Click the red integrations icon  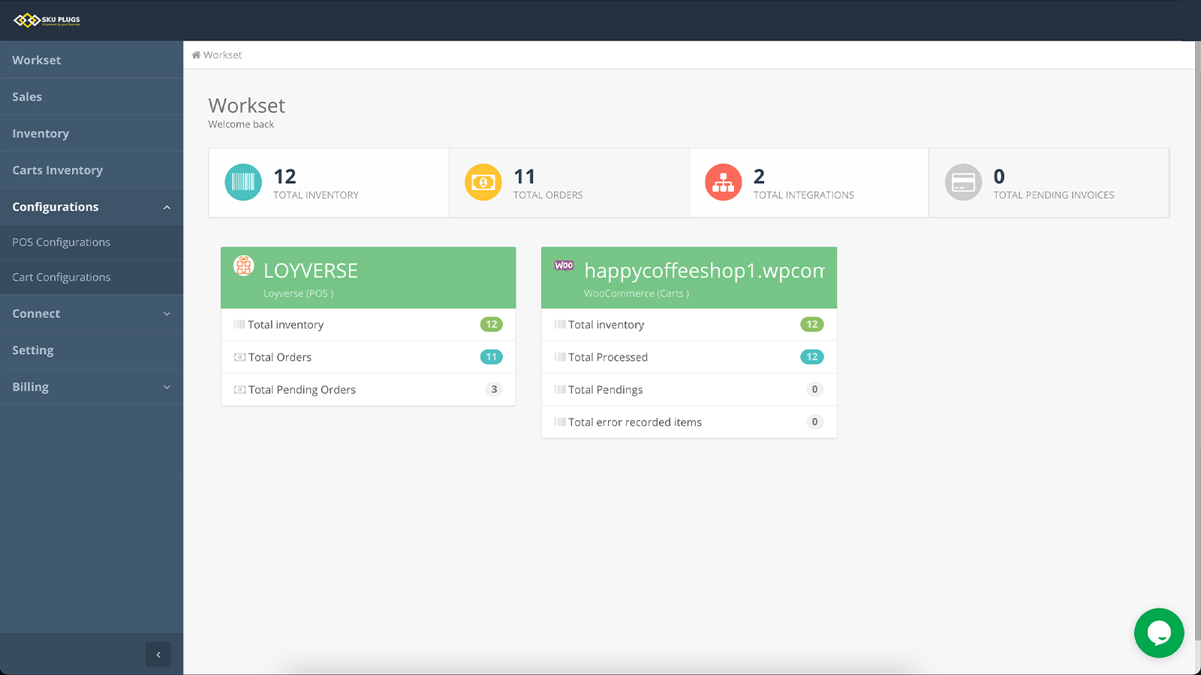click(x=723, y=181)
